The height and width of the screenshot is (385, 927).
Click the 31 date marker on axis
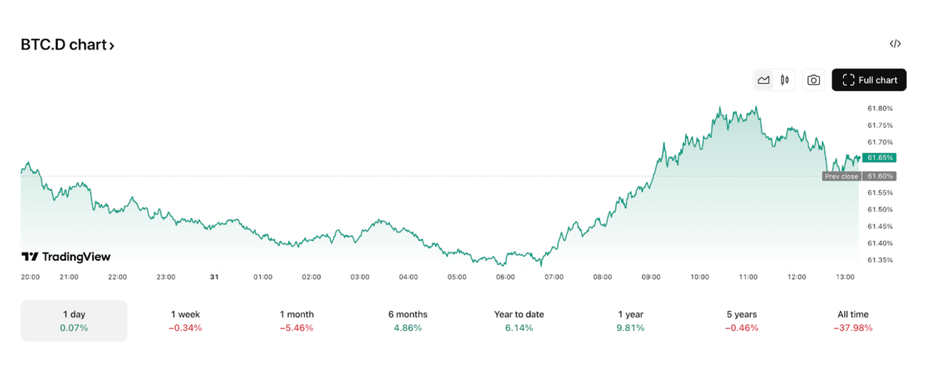click(214, 277)
